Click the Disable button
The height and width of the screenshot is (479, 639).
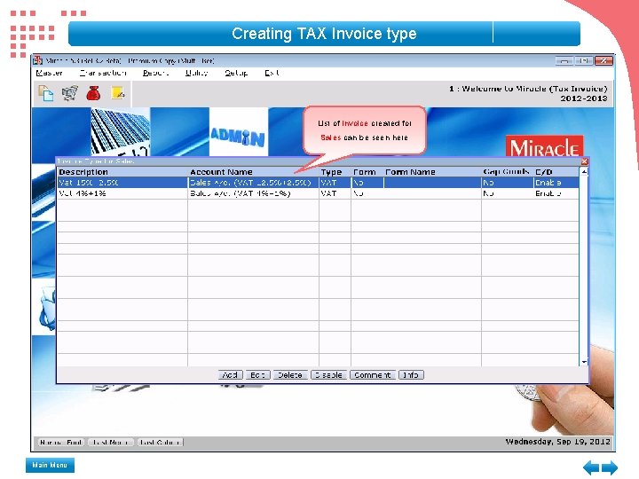(x=329, y=374)
